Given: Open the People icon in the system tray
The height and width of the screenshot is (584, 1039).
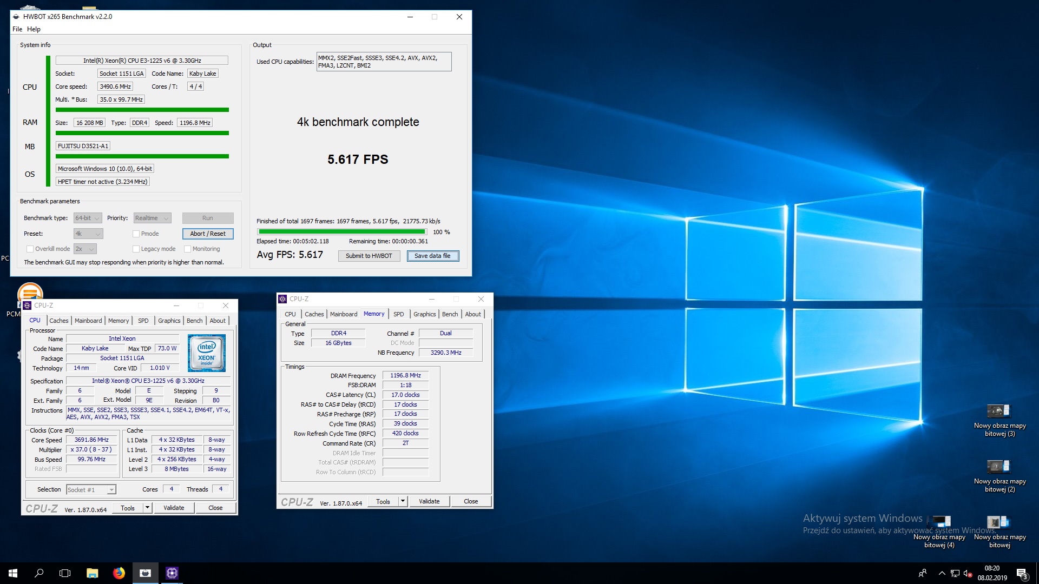Looking at the screenshot, I should click(x=923, y=573).
